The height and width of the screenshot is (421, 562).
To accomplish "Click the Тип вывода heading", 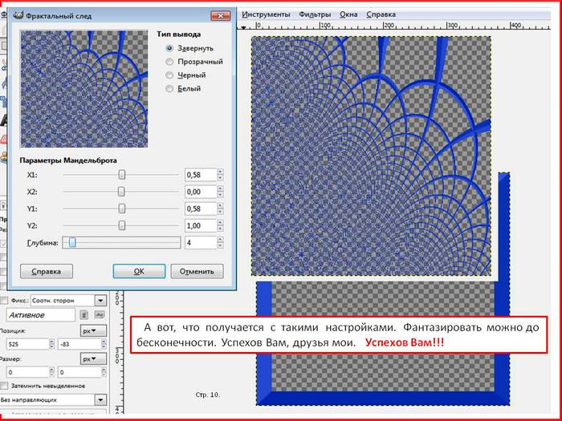I will (178, 34).
